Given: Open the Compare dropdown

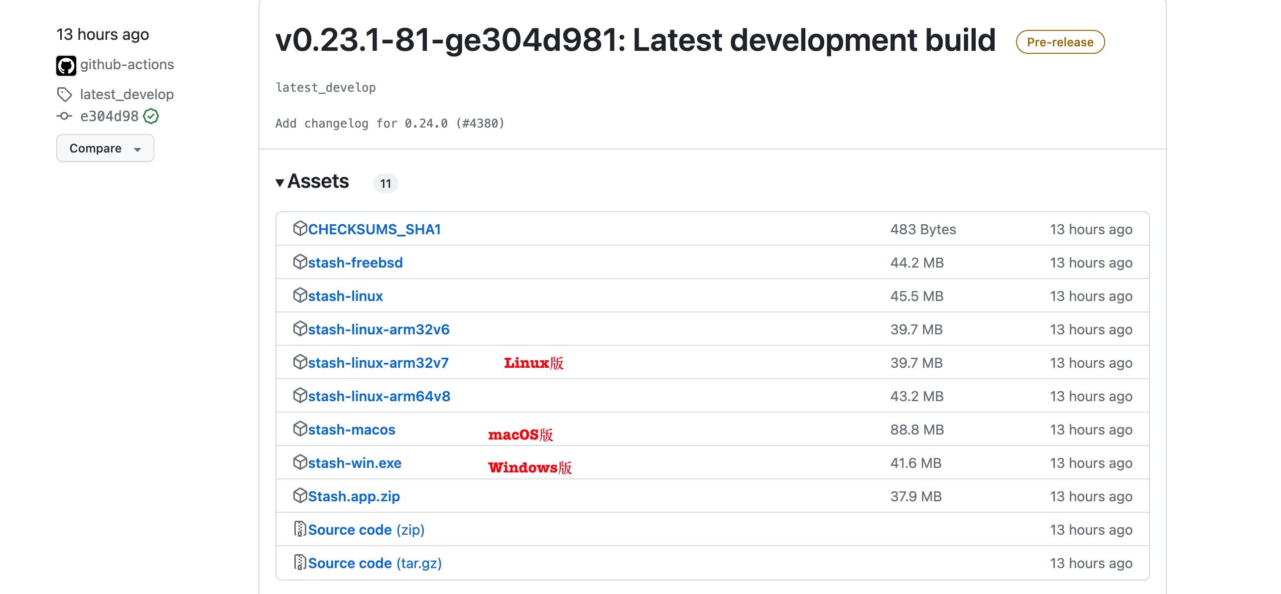Looking at the screenshot, I should pyautogui.click(x=105, y=148).
